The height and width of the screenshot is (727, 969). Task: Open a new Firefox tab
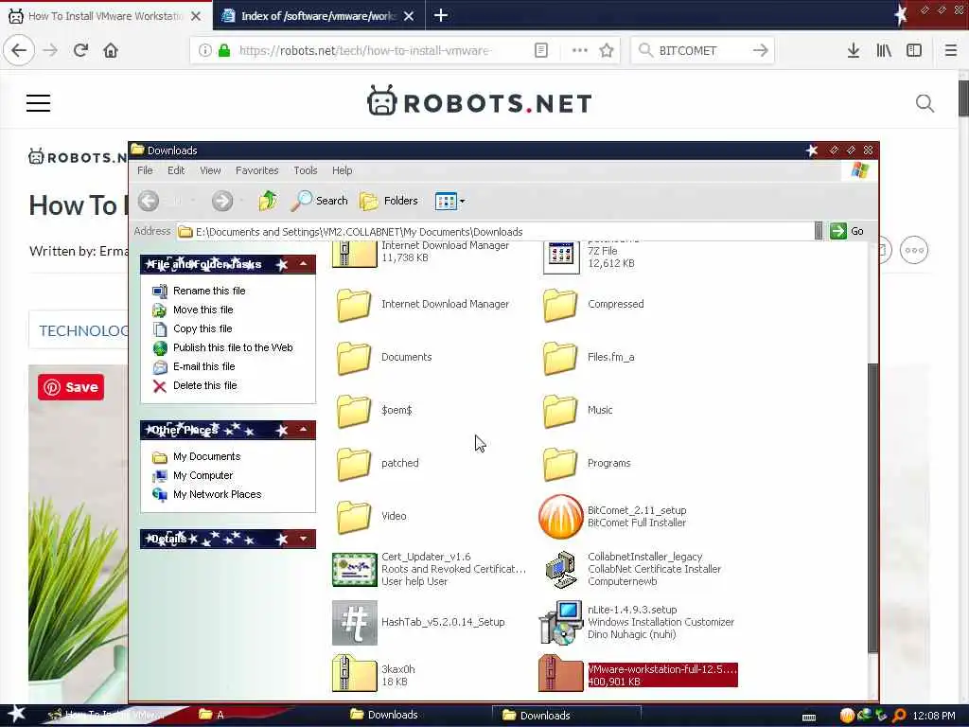pyautogui.click(x=441, y=15)
